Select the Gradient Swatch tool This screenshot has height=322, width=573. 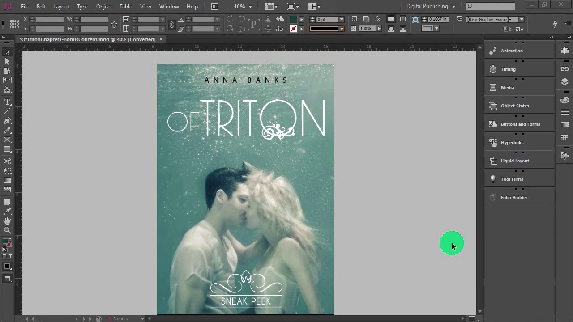coord(7,180)
